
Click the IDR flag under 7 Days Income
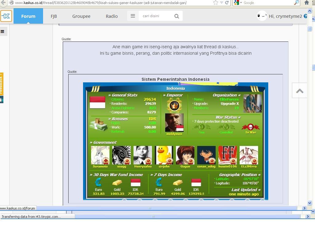pos(196,183)
